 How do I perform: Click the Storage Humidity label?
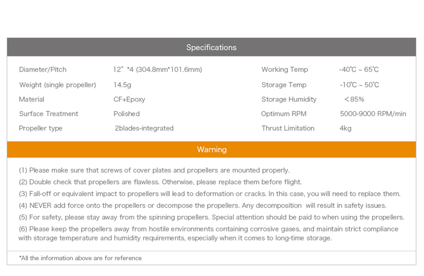tap(289, 99)
